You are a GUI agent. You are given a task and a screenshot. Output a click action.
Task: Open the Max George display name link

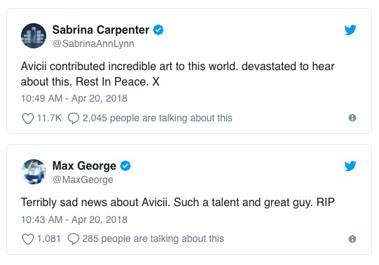(84, 166)
